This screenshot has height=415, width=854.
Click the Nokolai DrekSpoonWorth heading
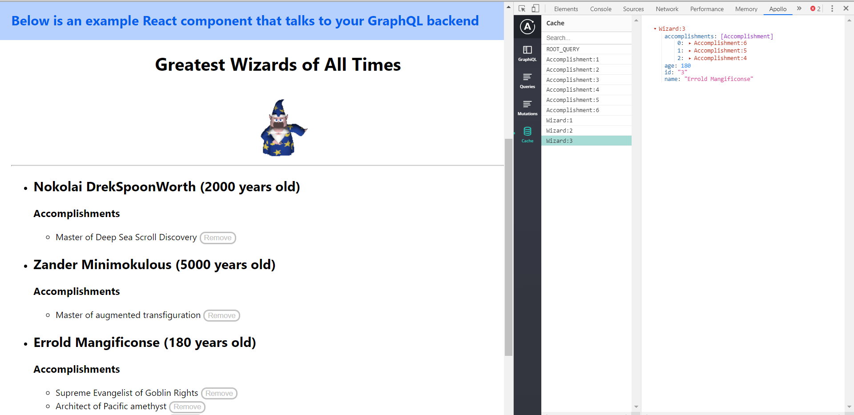pyautogui.click(x=167, y=187)
